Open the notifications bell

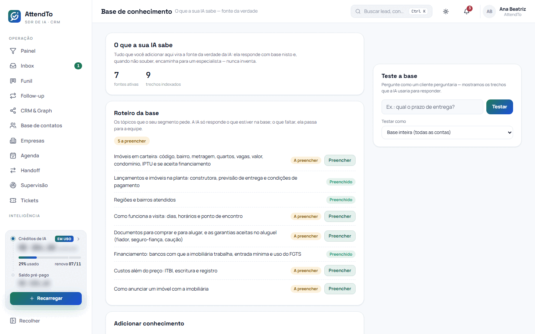(x=467, y=12)
